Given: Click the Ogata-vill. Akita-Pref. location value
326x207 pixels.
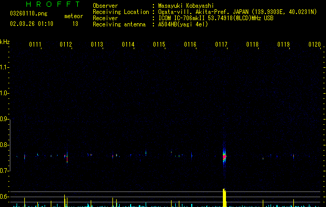Looking at the screenshot, I should pyautogui.click(x=237, y=12).
